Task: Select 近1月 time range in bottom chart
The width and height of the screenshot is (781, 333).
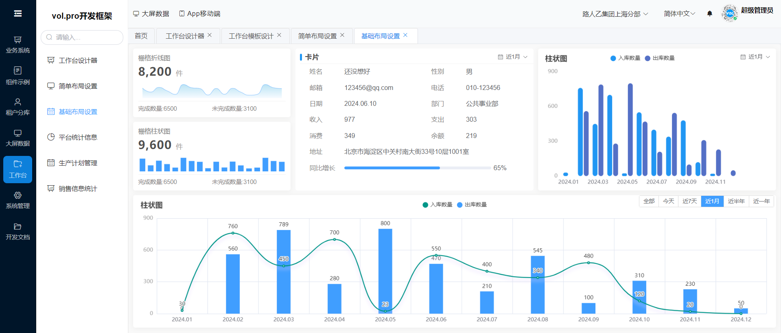Action: 712,201
